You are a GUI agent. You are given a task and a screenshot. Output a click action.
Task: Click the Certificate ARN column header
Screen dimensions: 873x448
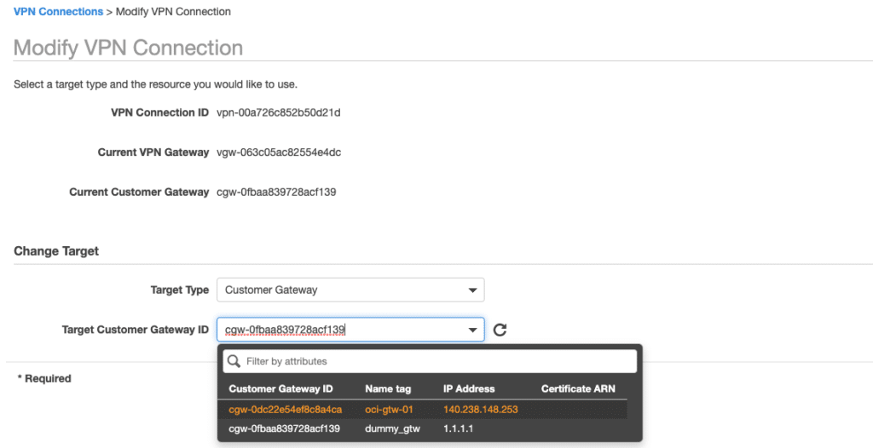pos(578,389)
